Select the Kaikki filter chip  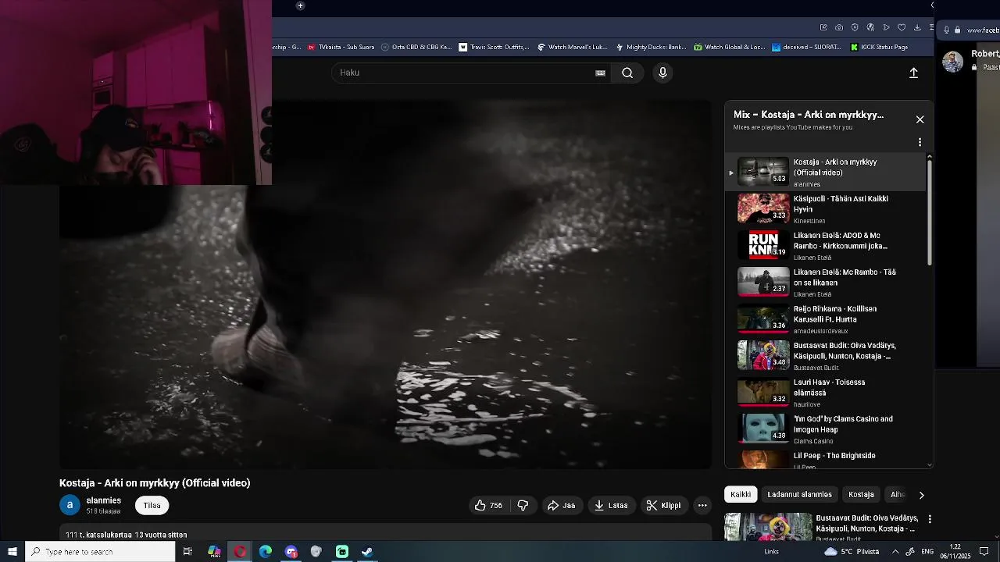click(x=741, y=494)
